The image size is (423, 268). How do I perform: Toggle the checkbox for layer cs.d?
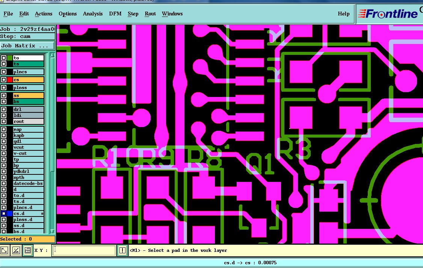coord(3,213)
